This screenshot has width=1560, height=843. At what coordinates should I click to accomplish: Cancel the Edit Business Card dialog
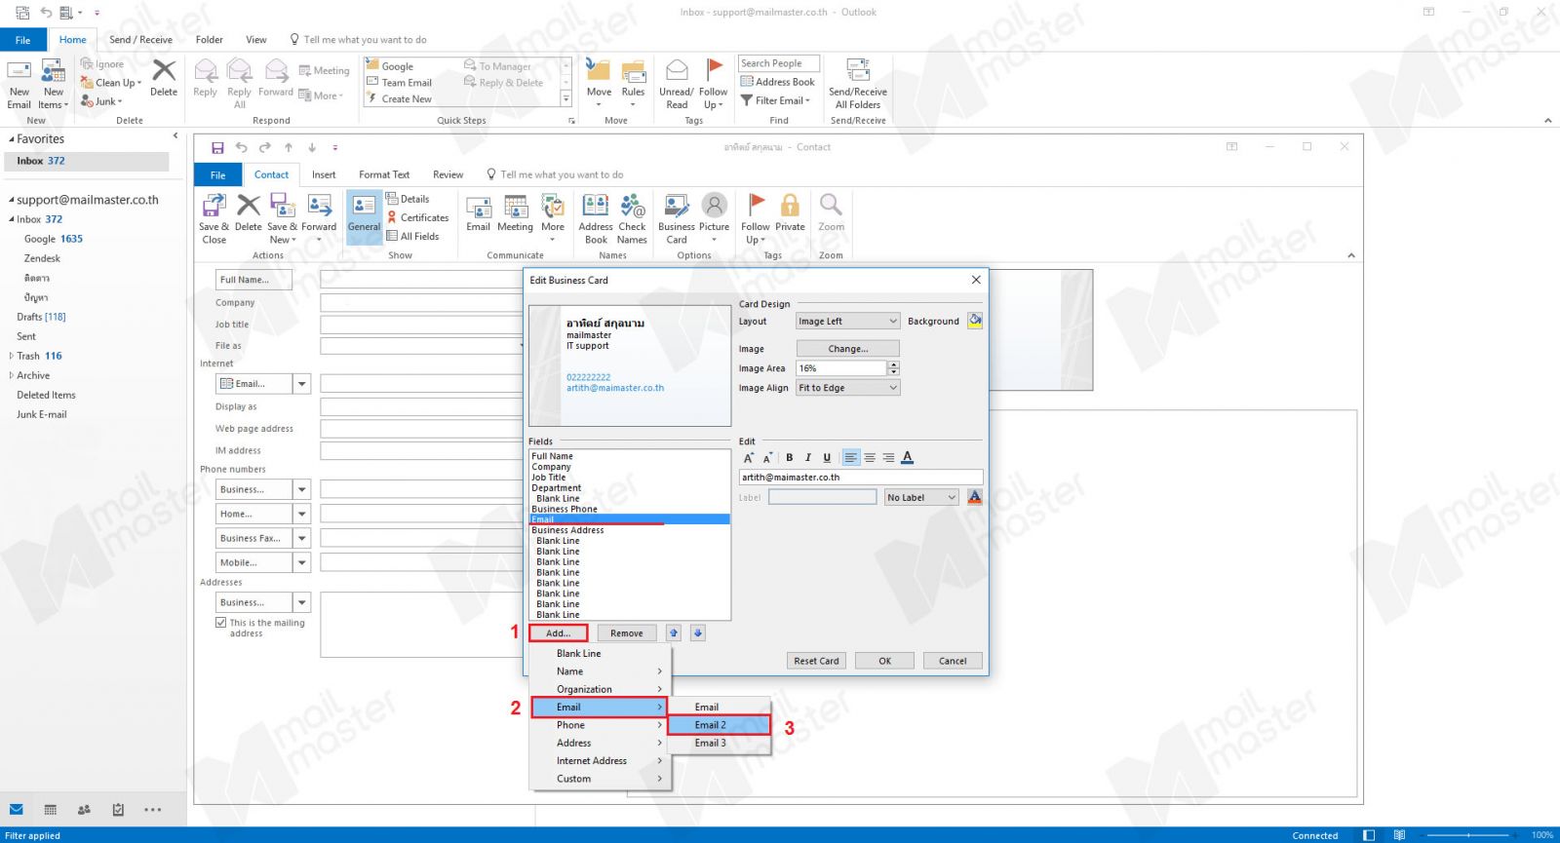click(953, 661)
